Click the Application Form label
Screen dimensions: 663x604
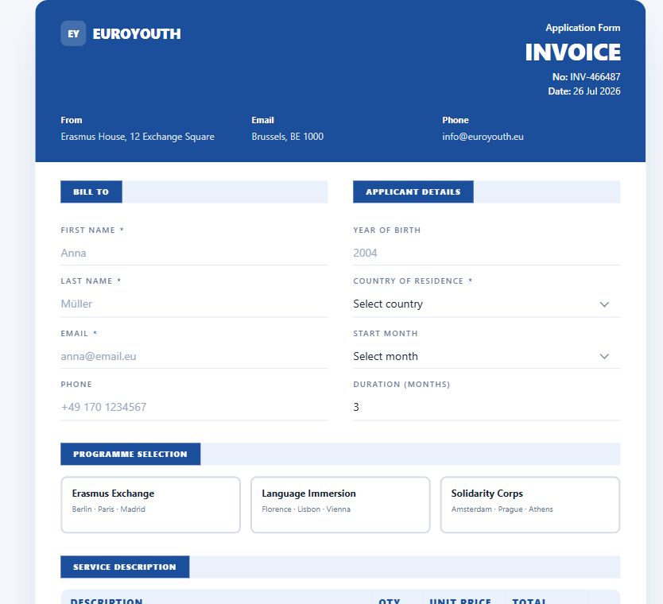(583, 28)
